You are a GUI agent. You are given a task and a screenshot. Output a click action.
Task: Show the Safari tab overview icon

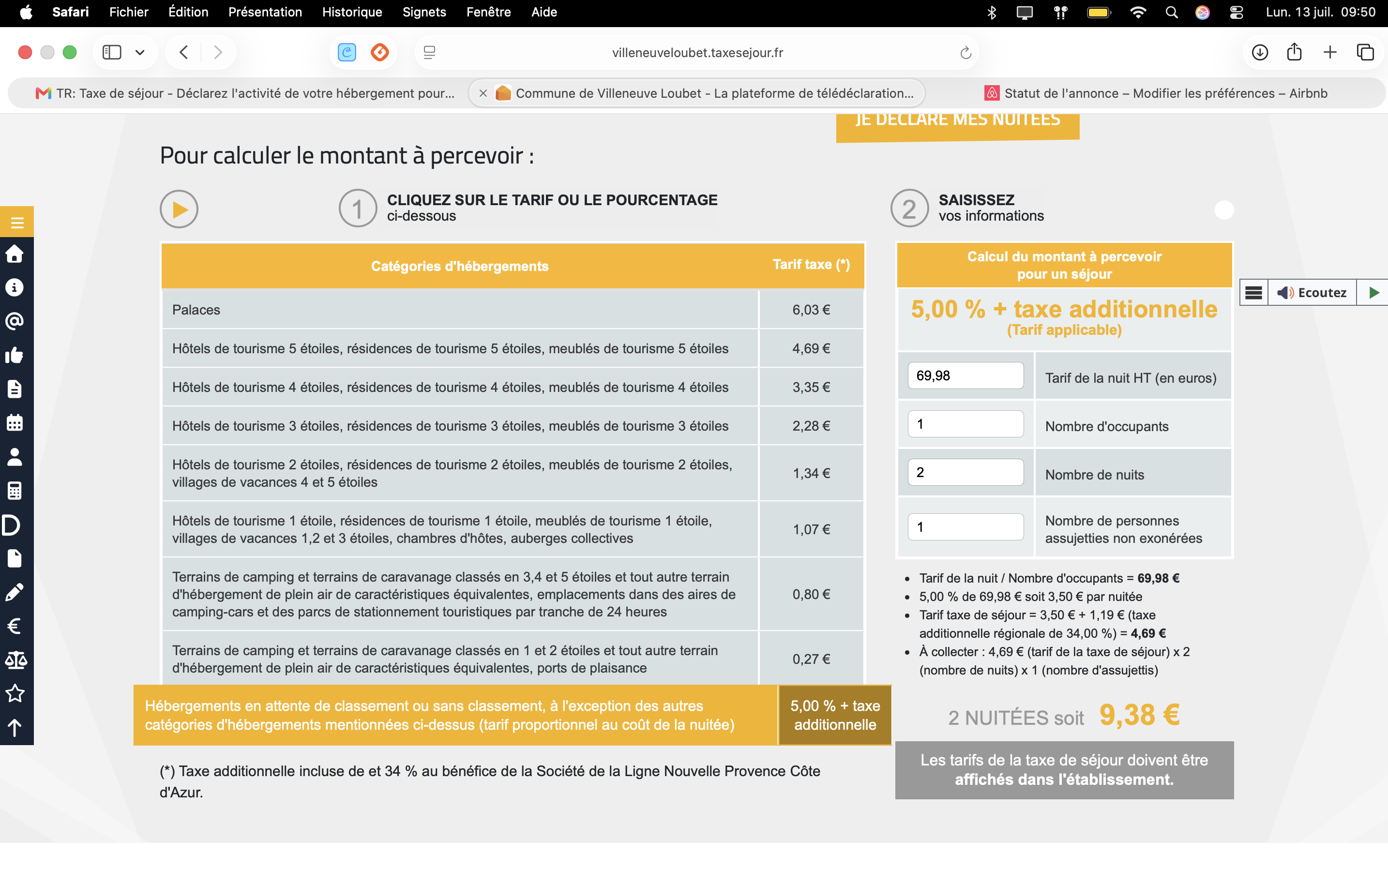click(1365, 52)
